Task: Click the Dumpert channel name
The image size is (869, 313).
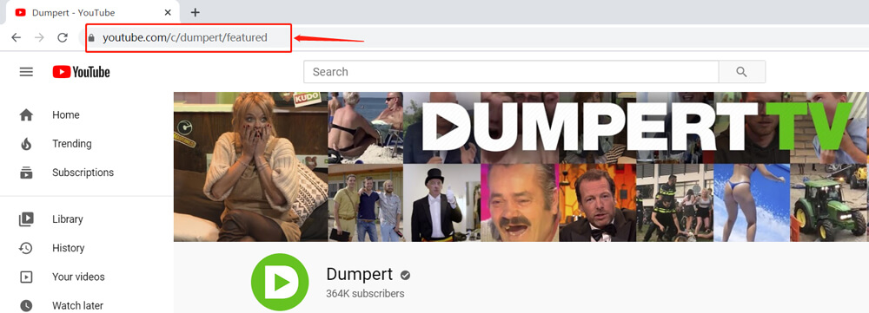Action: coord(360,274)
